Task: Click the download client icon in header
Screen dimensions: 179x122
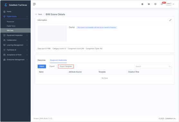Action: (149, 4)
